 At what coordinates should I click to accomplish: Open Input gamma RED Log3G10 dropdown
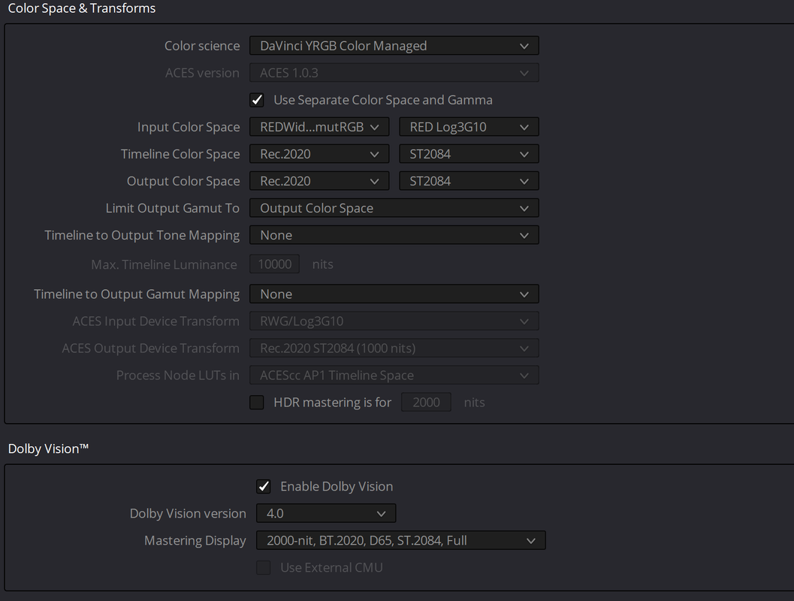(469, 127)
